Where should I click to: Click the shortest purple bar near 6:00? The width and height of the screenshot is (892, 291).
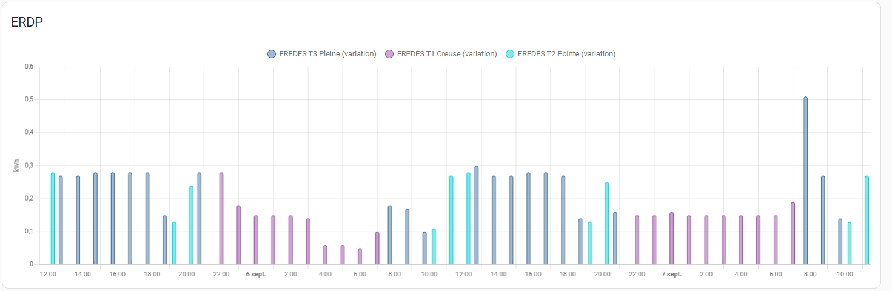pos(360,256)
